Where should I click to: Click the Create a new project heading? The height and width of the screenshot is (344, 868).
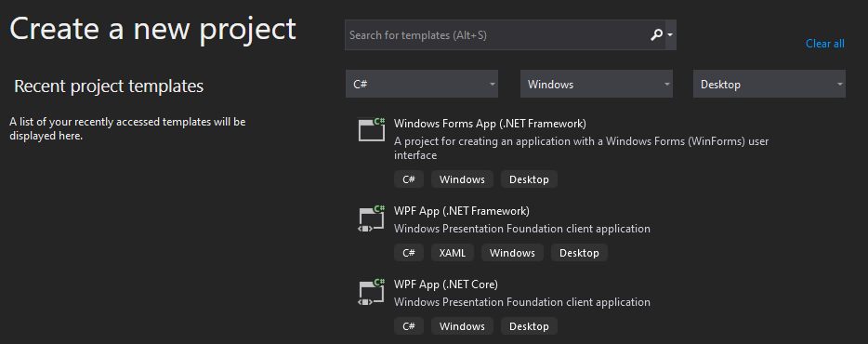152,30
